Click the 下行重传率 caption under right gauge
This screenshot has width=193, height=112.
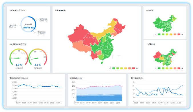(38, 68)
